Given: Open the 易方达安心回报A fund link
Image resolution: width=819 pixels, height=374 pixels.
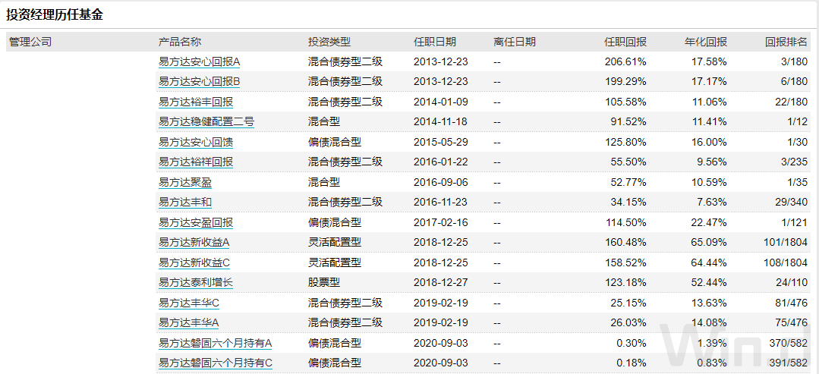Looking at the screenshot, I should tap(199, 61).
